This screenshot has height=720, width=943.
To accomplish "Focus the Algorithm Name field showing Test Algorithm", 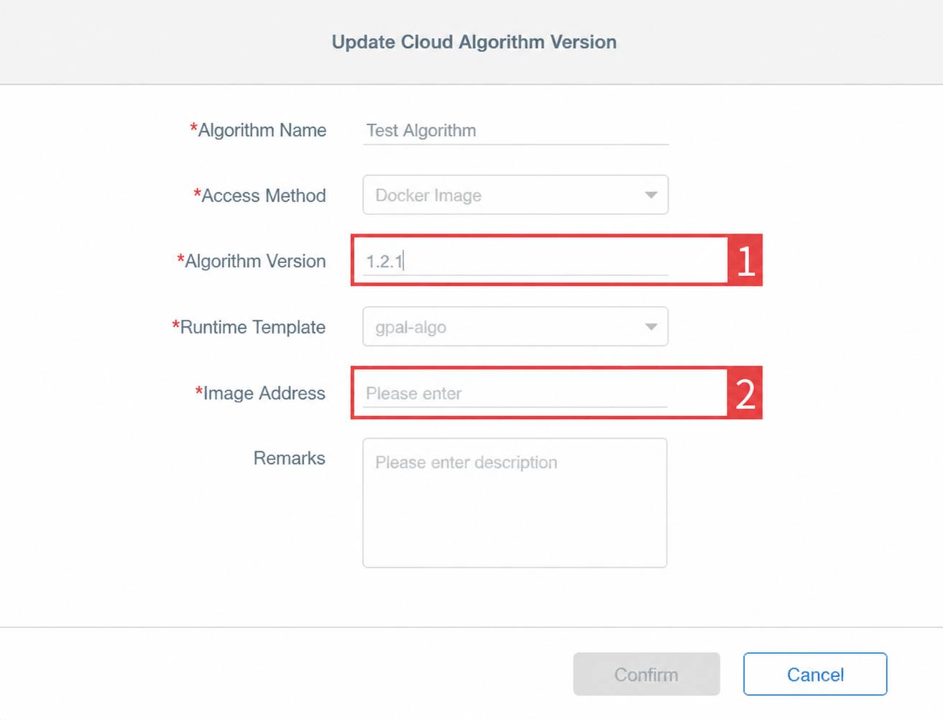I will (x=515, y=131).
